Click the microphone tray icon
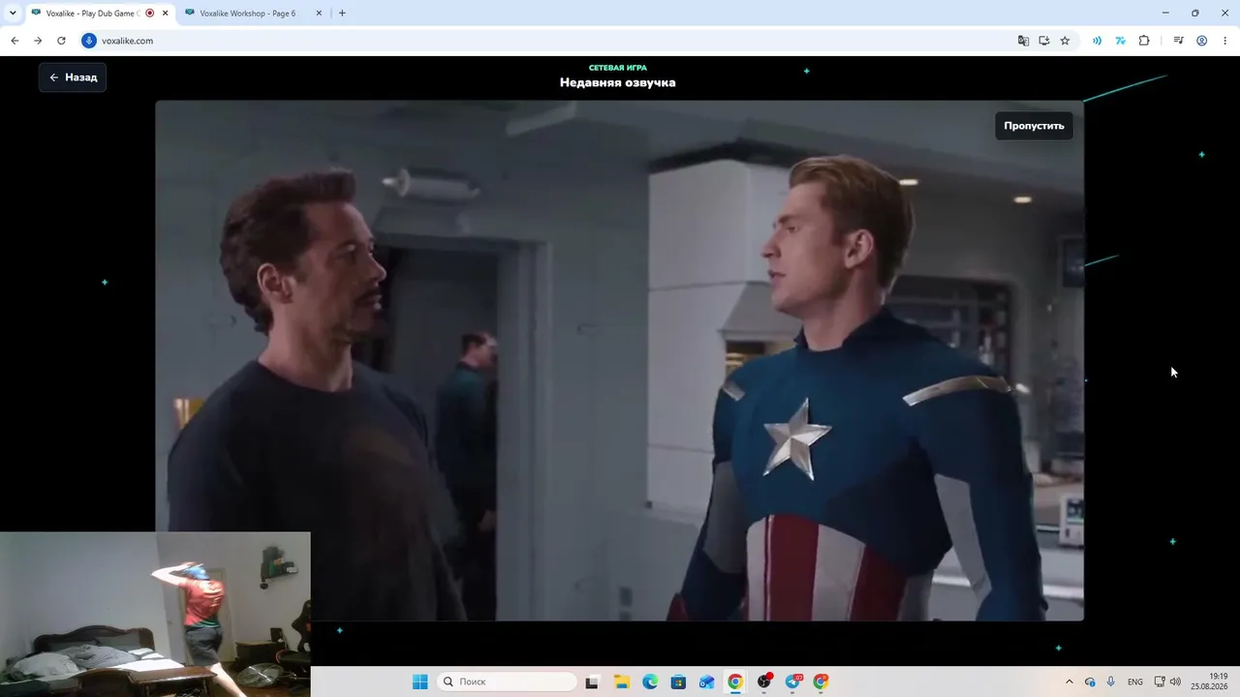The height and width of the screenshot is (697, 1240). point(1110,682)
